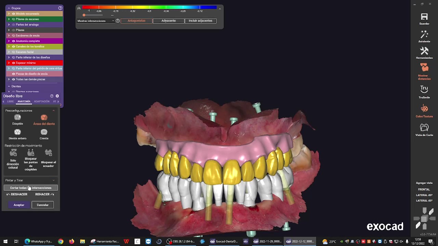Open exocad DentalDB from the taskbar

[x=223, y=241]
